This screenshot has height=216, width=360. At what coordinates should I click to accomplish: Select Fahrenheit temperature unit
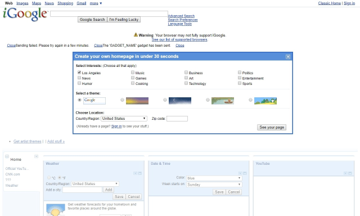[x=60, y=177]
